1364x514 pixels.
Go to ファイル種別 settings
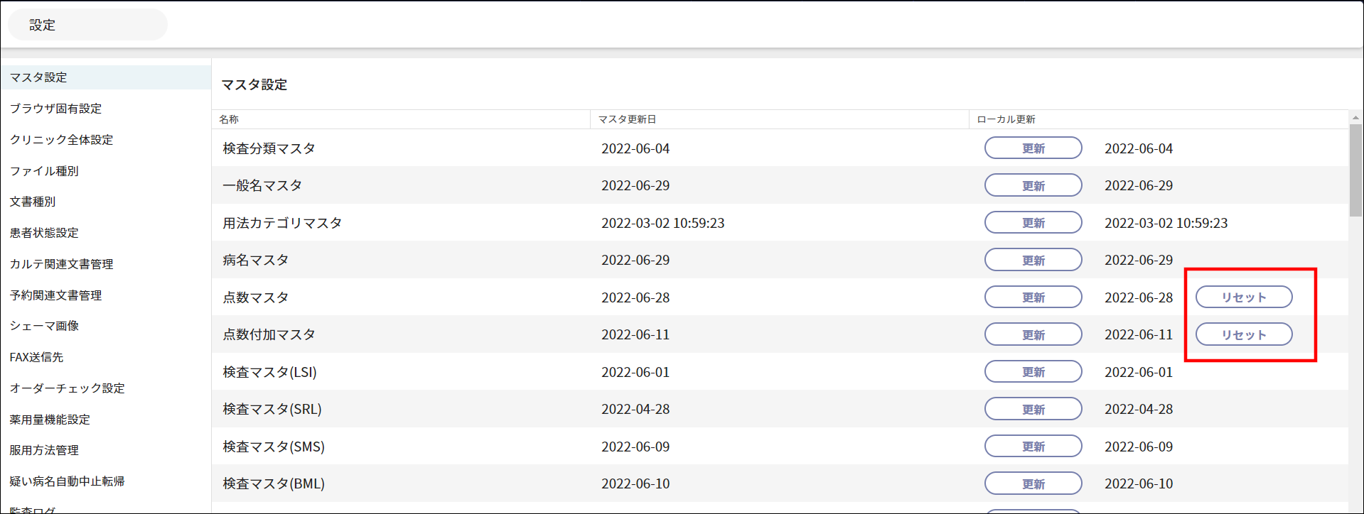click(x=44, y=171)
